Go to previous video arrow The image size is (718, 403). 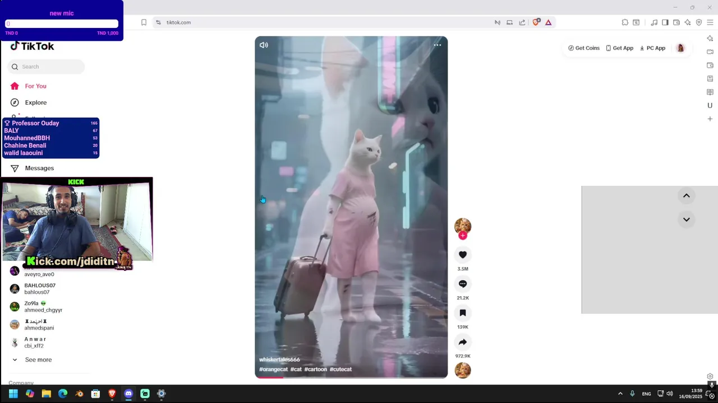click(x=686, y=196)
